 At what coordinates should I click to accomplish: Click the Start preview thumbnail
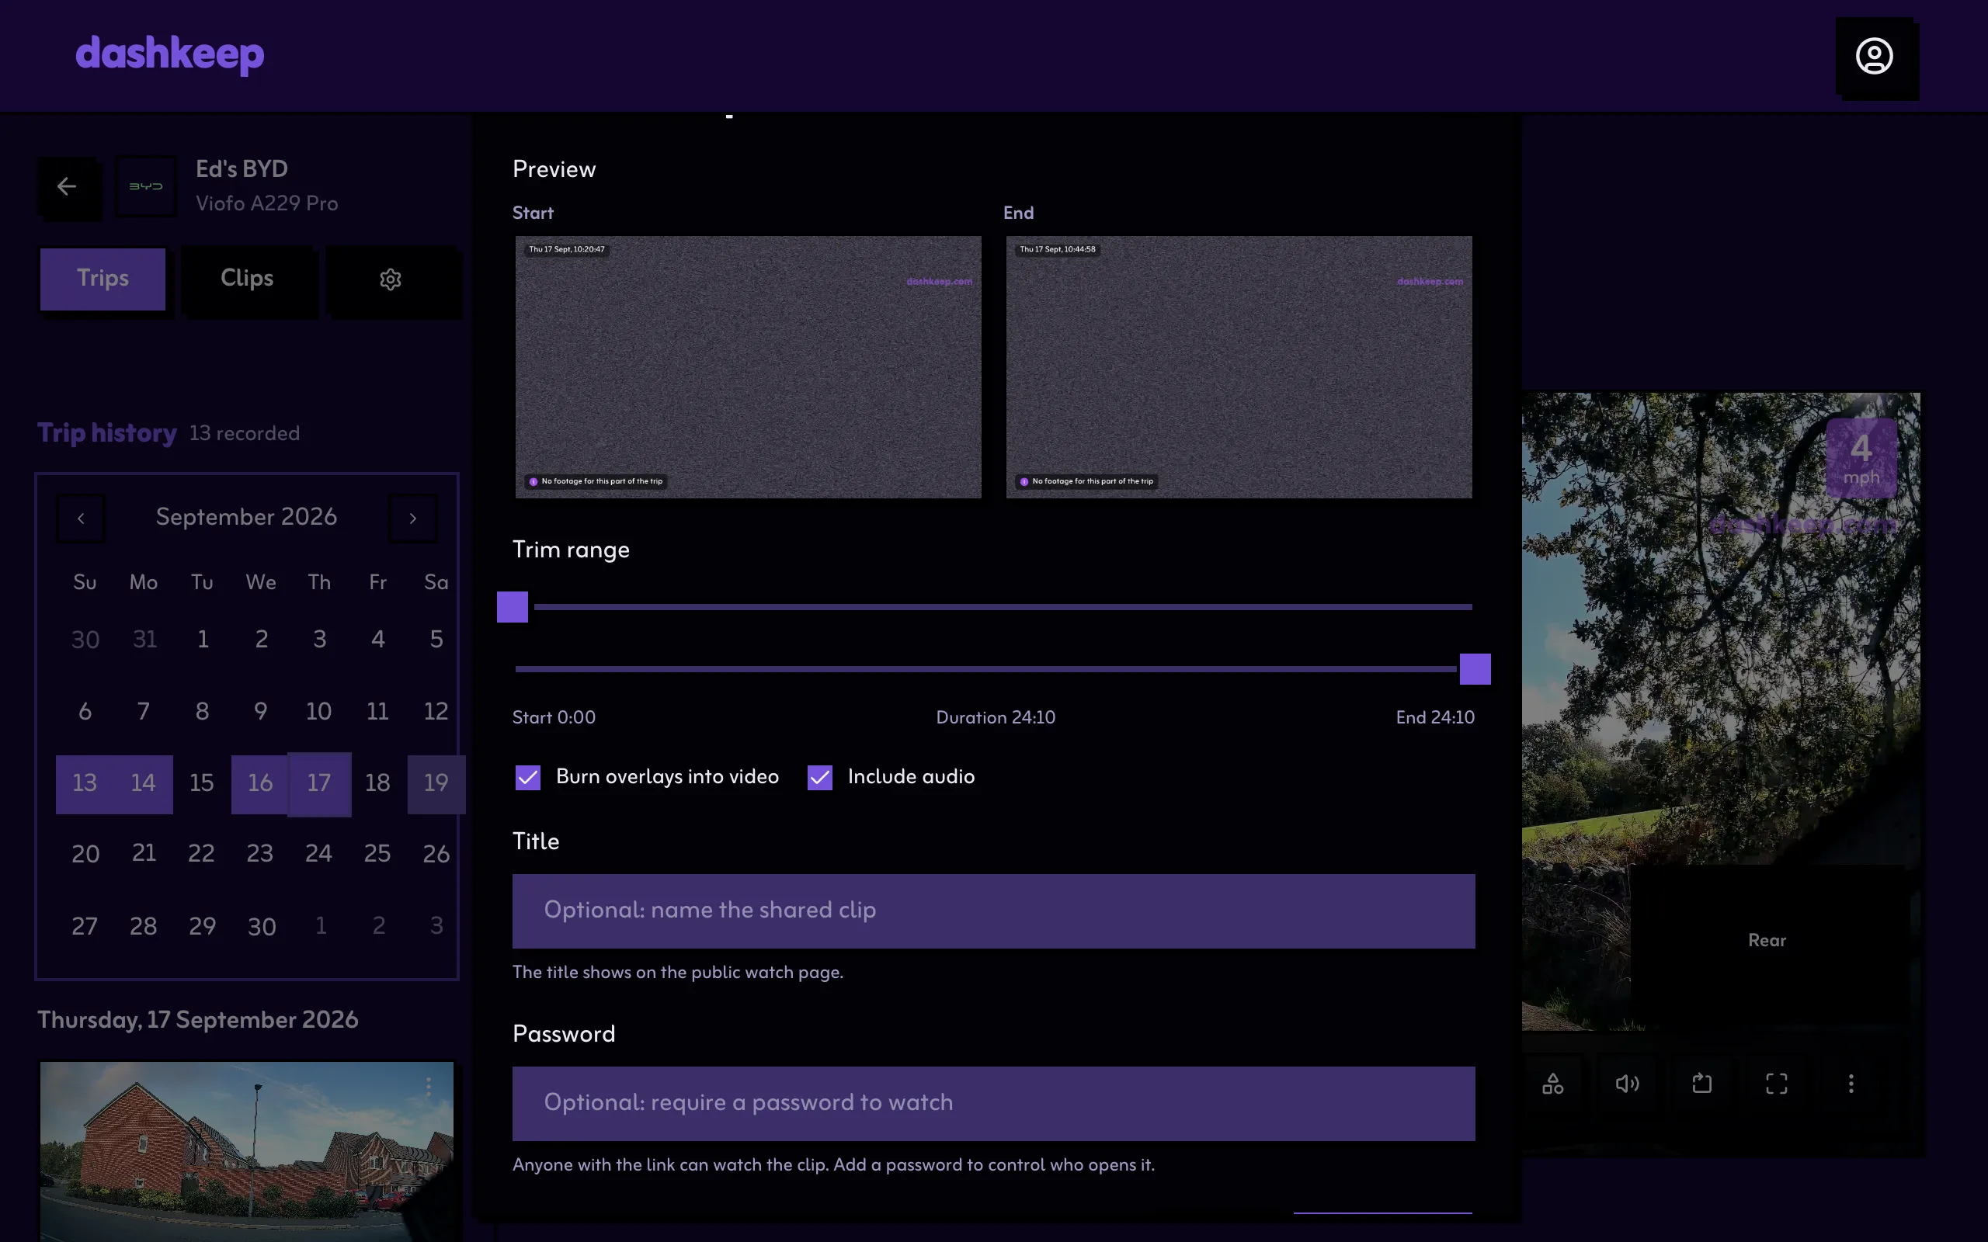tap(748, 367)
